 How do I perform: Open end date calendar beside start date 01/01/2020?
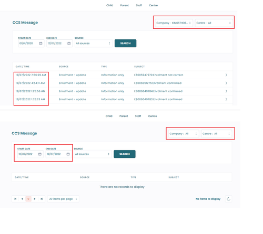pos(69,44)
